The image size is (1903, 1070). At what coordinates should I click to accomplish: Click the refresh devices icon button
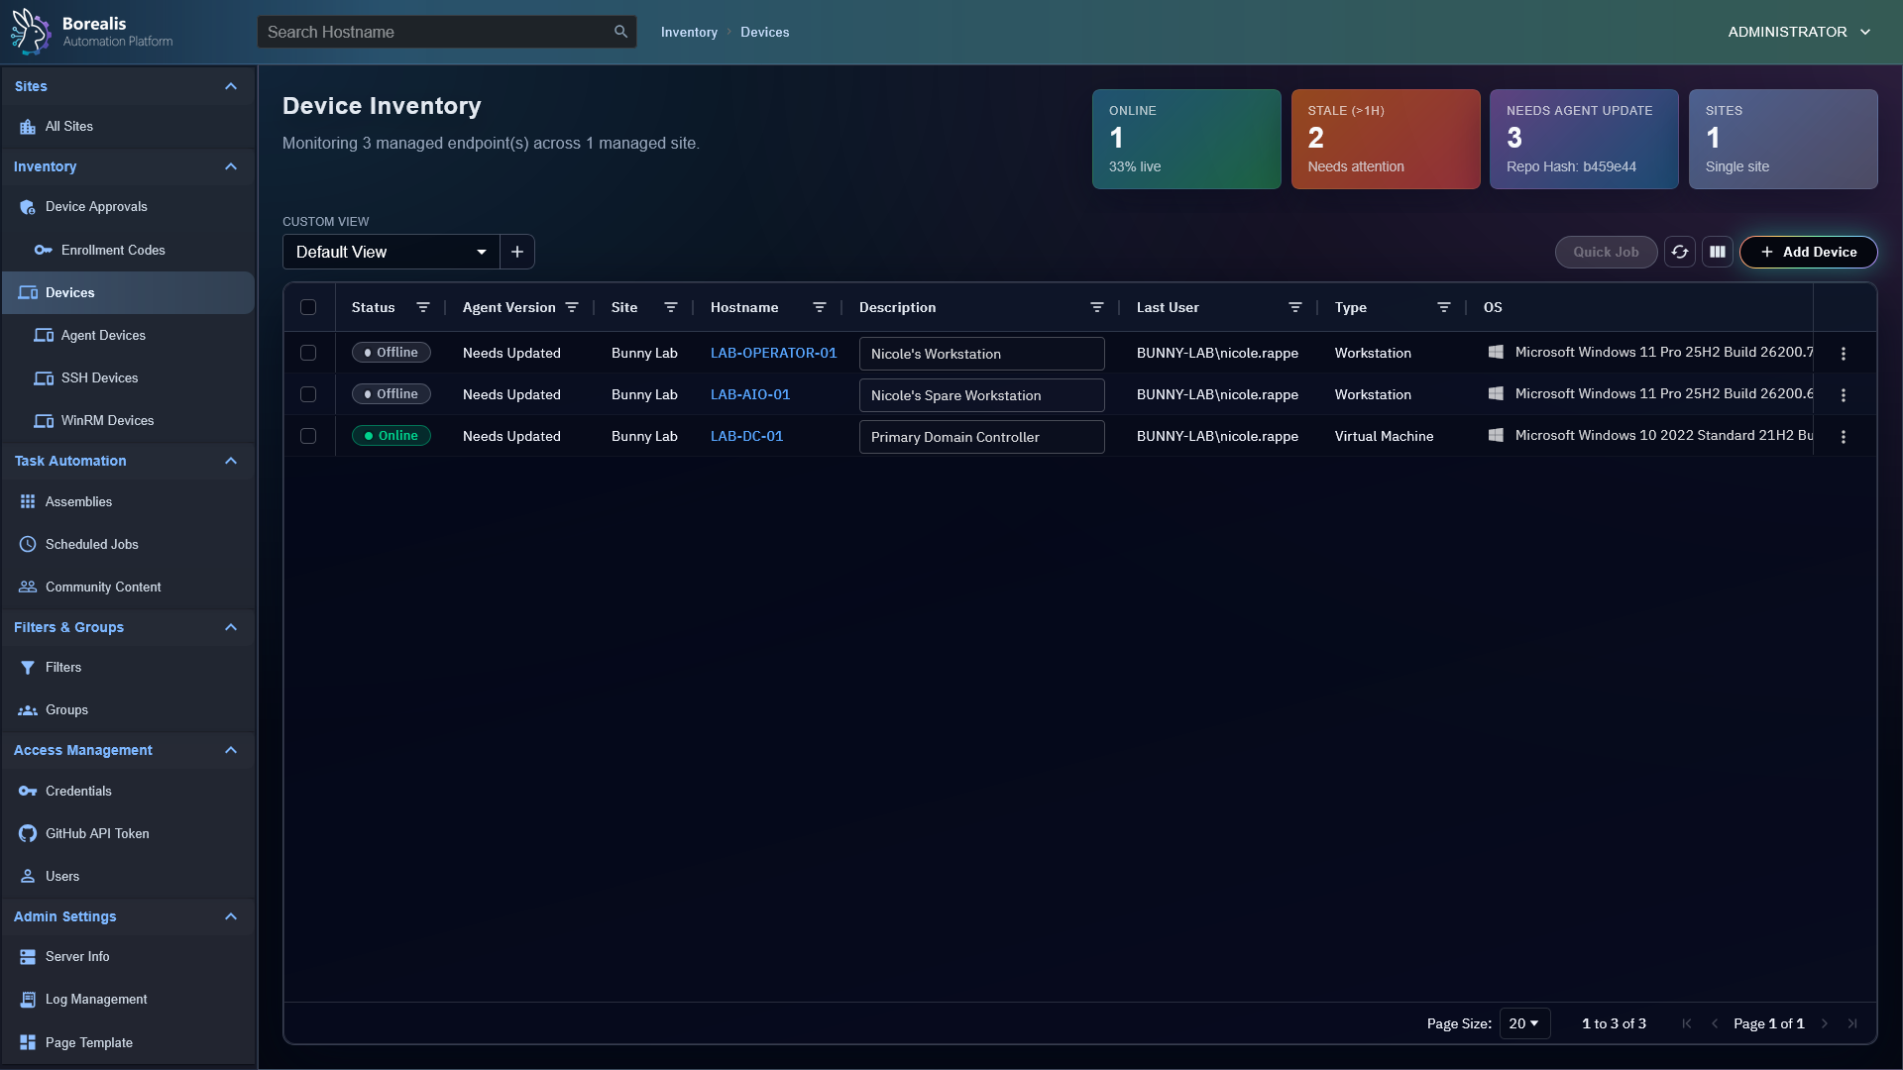pos(1679,252)
